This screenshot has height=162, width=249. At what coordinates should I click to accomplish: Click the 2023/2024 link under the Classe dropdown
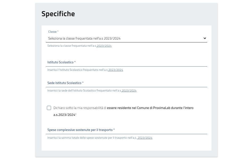coord(104,46)
